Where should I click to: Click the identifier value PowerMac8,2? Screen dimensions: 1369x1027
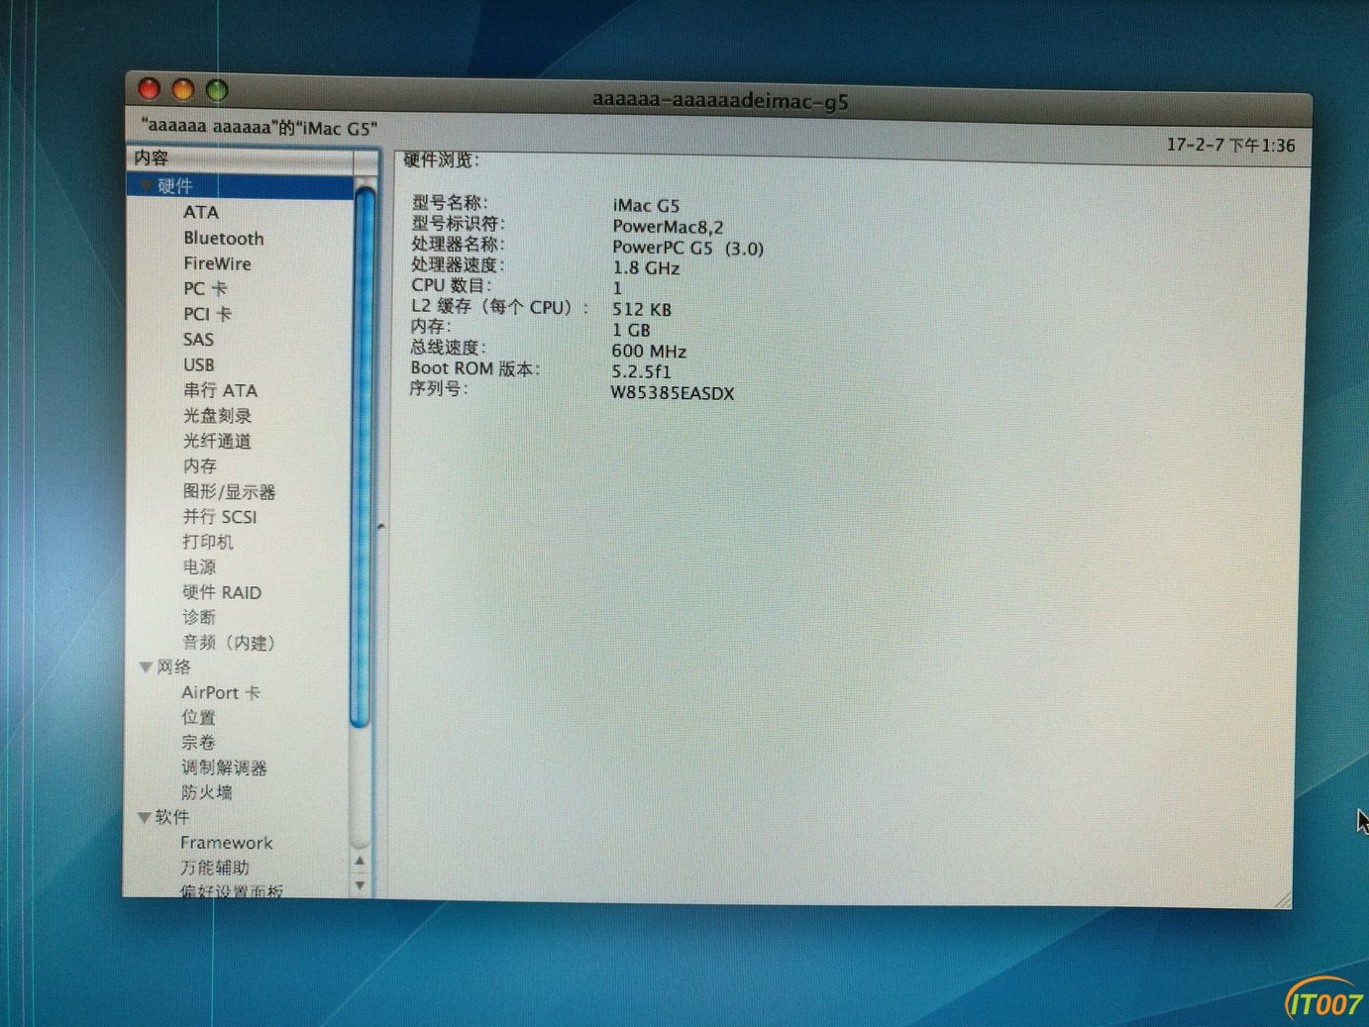(x=668, y=226)
